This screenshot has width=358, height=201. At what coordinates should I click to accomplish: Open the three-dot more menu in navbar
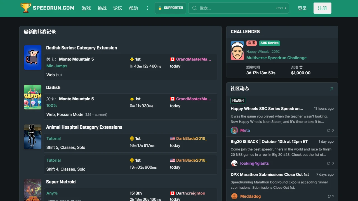tap(147, 8)
